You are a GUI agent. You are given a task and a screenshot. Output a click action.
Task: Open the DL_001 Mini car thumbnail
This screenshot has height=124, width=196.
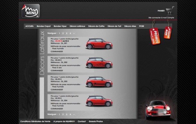(x=99, y=44)
